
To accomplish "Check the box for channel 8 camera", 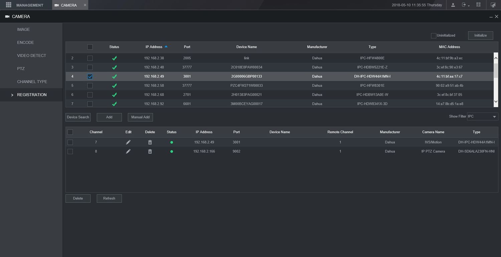I will [x=70, y=151].
